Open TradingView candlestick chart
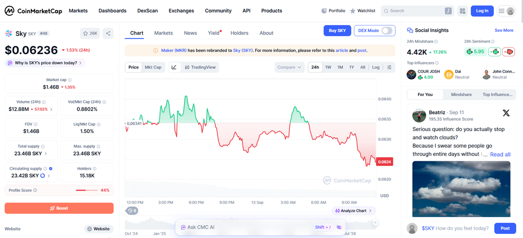 click(200, 67)
